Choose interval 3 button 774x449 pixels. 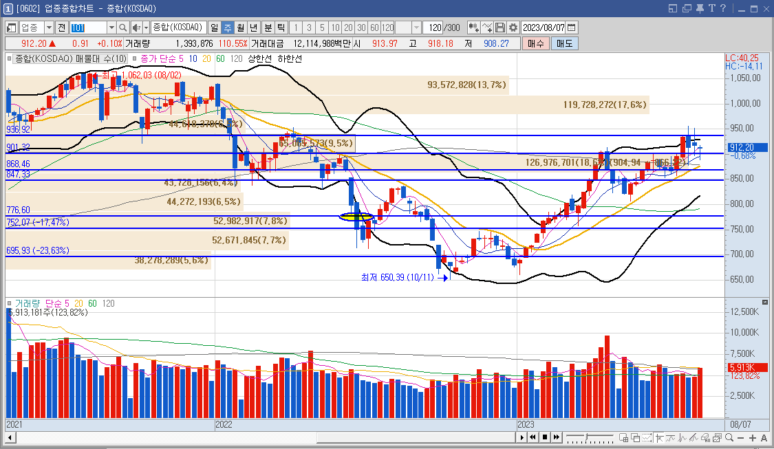[x=309, y=28]
